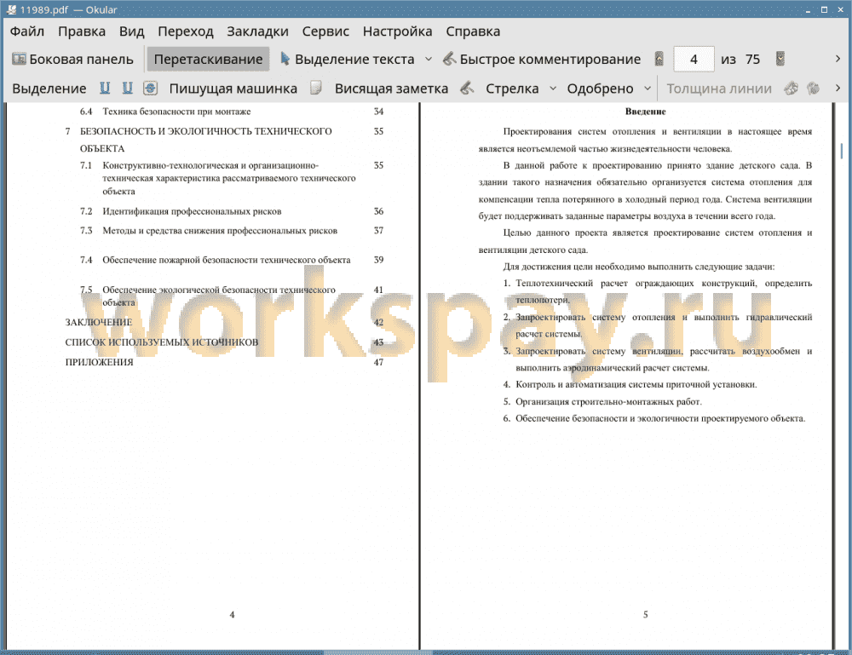This screenshot has height=655, width=852.
Task: Open the Настройка menu
Action: point(397,32)
